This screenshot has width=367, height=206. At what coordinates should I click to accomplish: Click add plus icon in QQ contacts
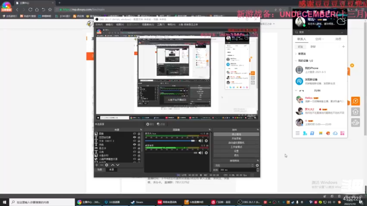[x=343, y=47]
